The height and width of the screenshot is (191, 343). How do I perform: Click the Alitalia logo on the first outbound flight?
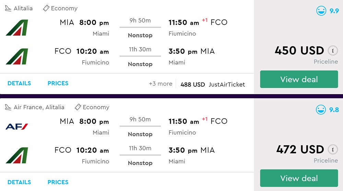point(17,28)
